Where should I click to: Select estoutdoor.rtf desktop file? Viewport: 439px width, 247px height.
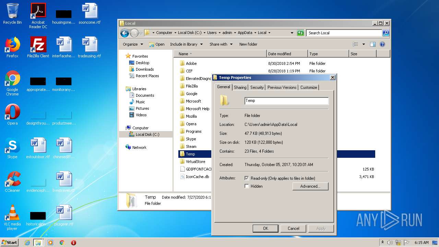(x=38, y=148)
